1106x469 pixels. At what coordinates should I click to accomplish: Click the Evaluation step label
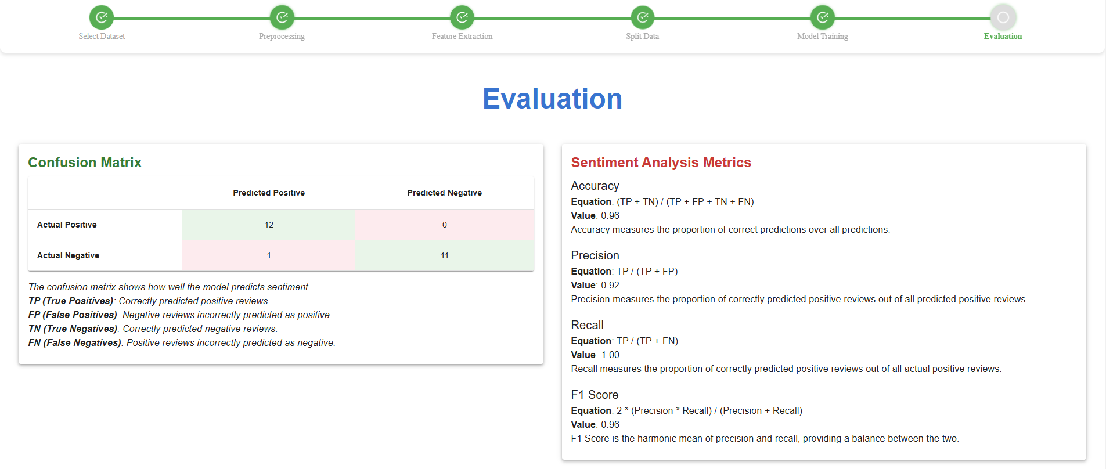tap(1003, 36)
